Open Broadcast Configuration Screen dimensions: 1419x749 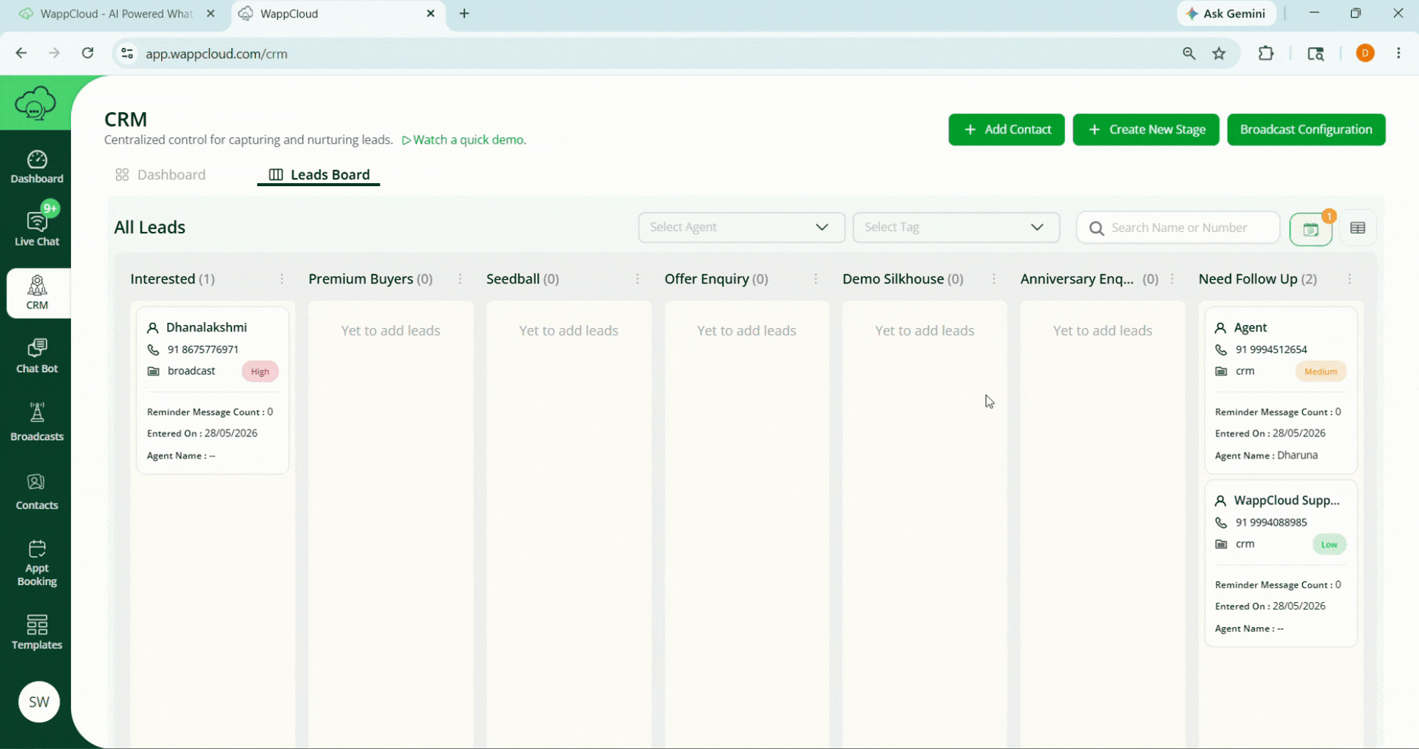click(x=1306, y=129)
